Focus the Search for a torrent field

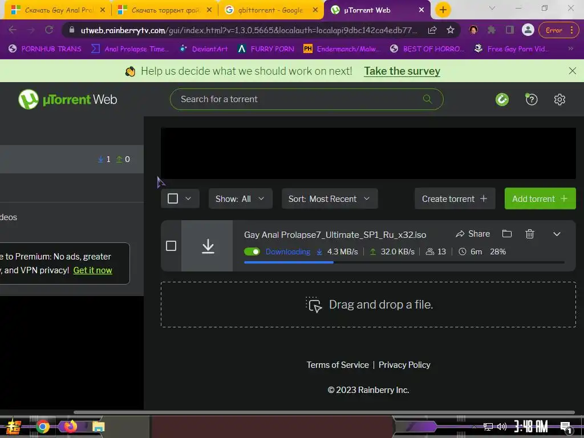(x=306, y=99)
